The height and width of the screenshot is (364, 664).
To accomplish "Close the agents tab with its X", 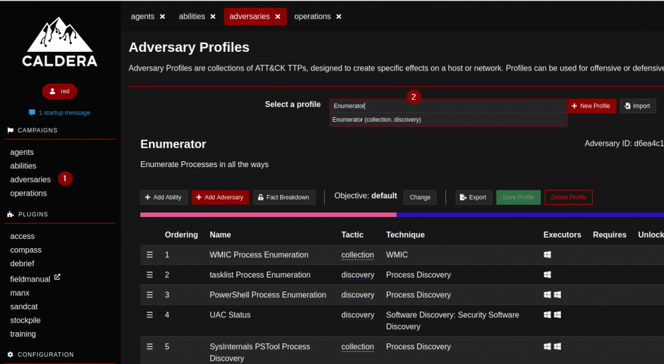I will [x=162, y=16].
